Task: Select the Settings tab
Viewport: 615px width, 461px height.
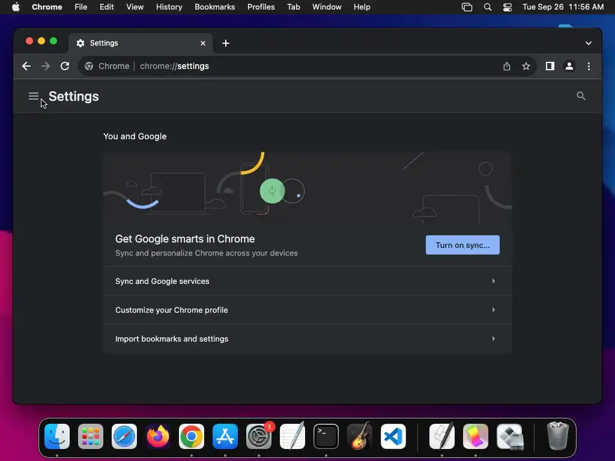Action: point(141,43)
